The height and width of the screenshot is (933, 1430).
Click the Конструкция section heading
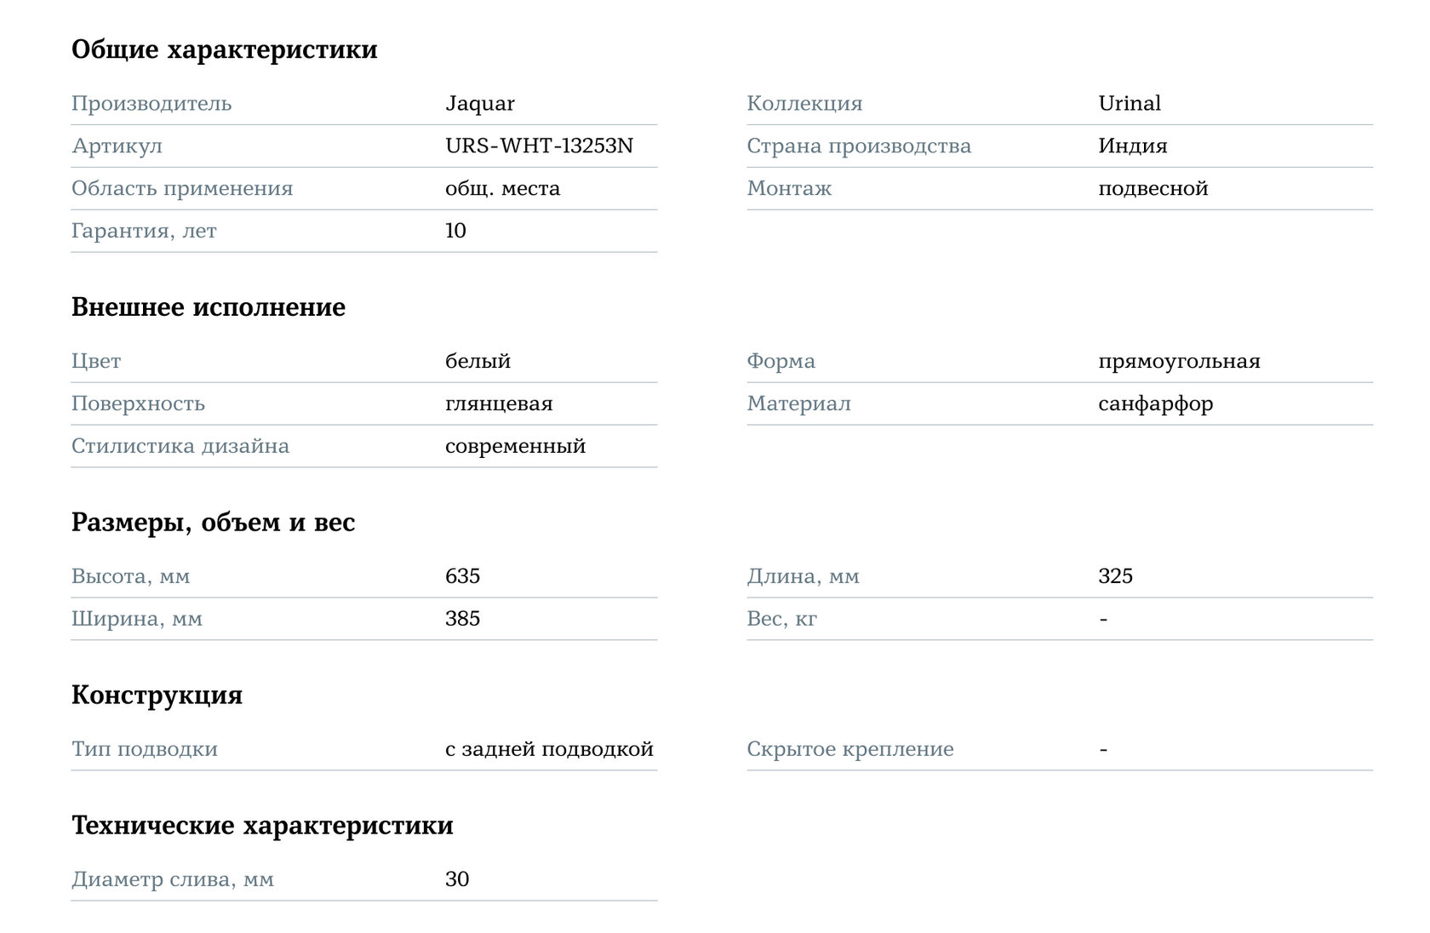tap(157, 695)
